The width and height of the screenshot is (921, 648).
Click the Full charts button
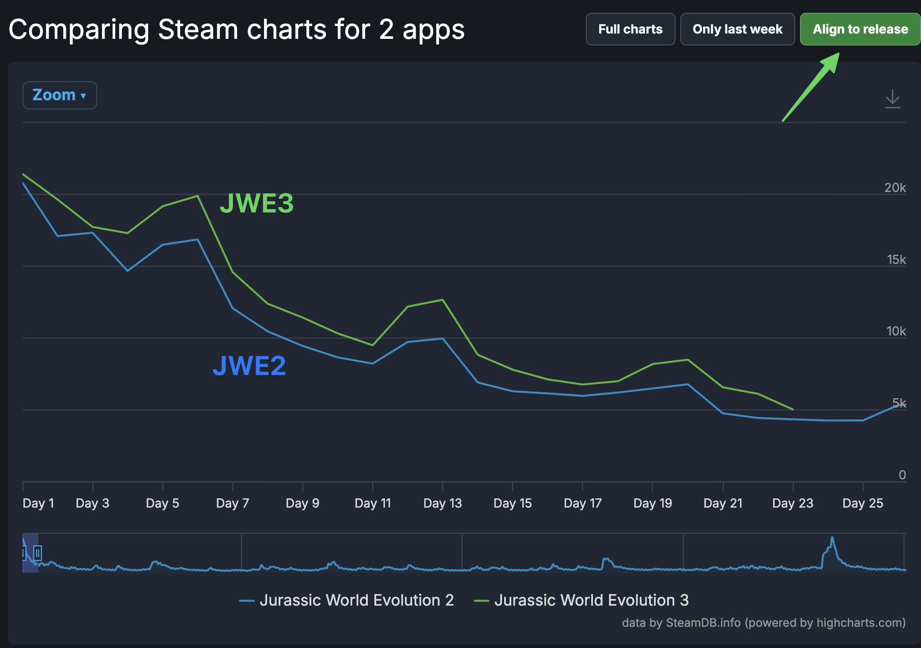pos(630,29)
